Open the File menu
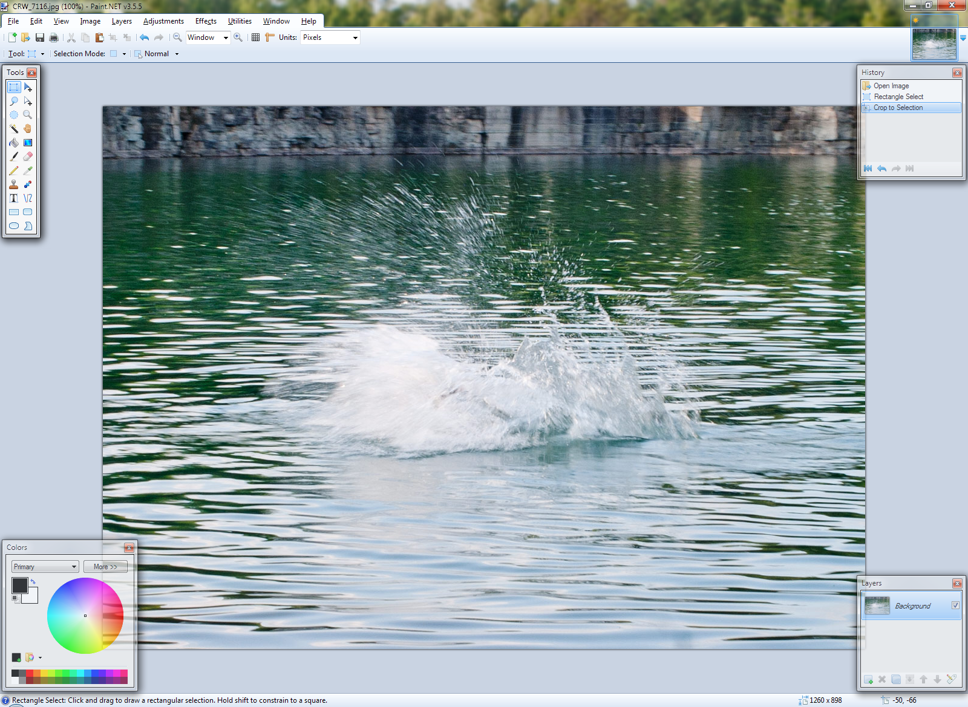 (13, 21)
